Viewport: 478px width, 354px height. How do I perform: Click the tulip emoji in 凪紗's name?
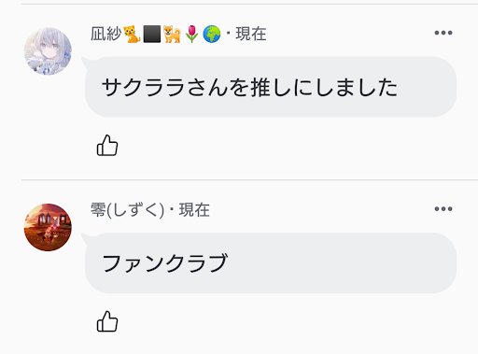point(191,34)
